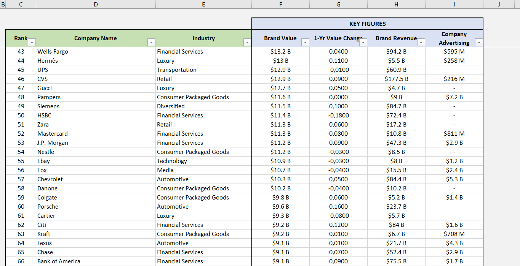Click the Industry header cell
The width and height of the screenshot is (520, 266).
pyautogui.click(x=203, y=38)
